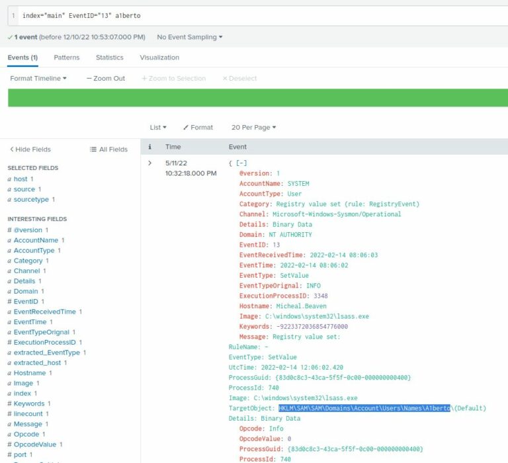Switch to the Patterns tab
The width and height of the screenshot is (508, 463).
tap(66, 58)
